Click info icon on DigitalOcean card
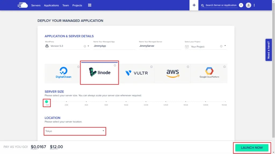The height and width of the screenshot is (154, 275). (x=78, y=67)
